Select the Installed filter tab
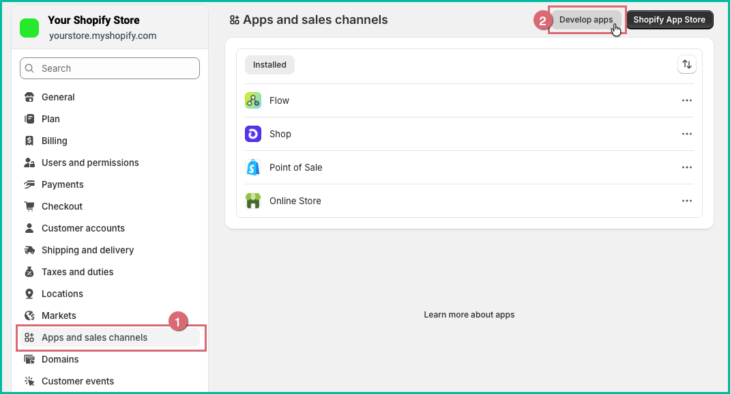This screenshot has height=394, width=730. [x=269, y=65]
